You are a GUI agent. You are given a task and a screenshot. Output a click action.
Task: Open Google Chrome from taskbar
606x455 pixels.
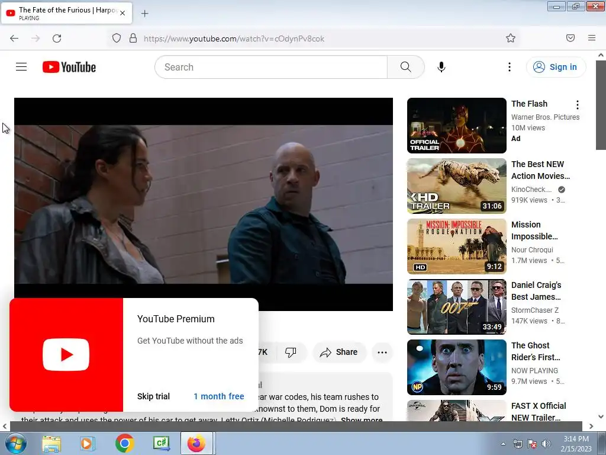pos(124,443)
